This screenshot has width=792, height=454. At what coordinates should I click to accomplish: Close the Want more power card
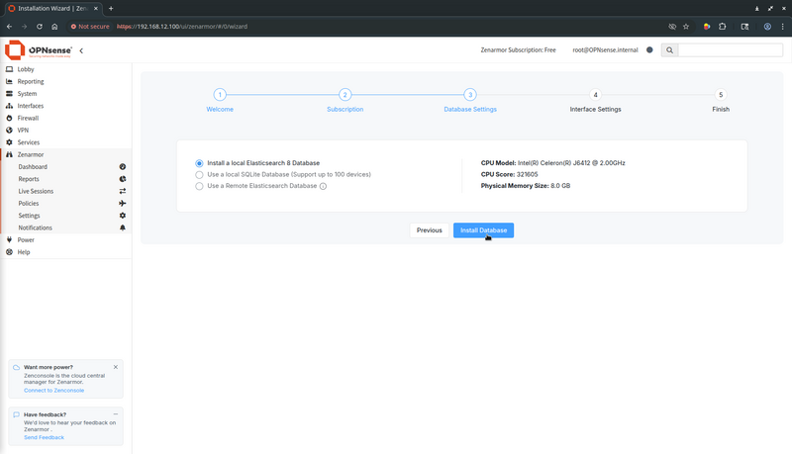tap(116, 367)
